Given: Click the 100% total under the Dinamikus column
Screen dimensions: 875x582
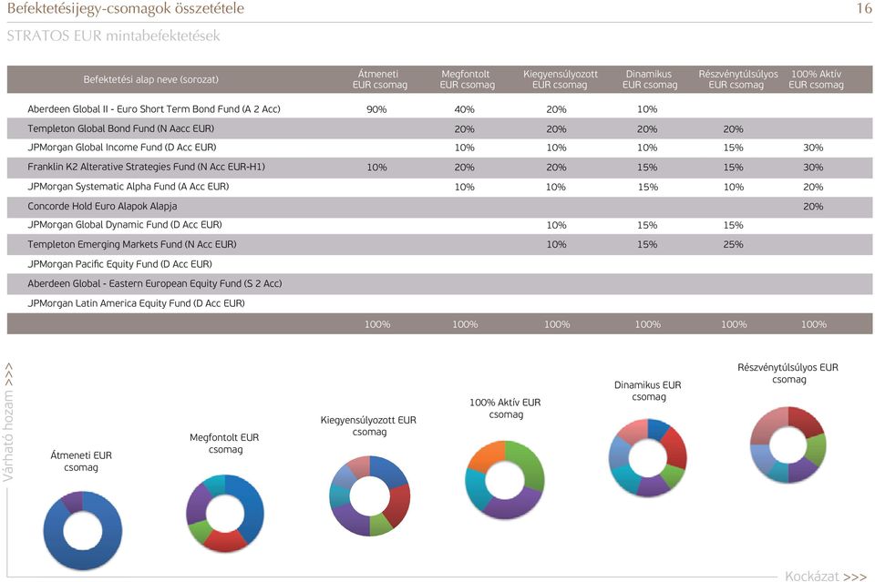Looking at the screenshot, I should (648, 324).
